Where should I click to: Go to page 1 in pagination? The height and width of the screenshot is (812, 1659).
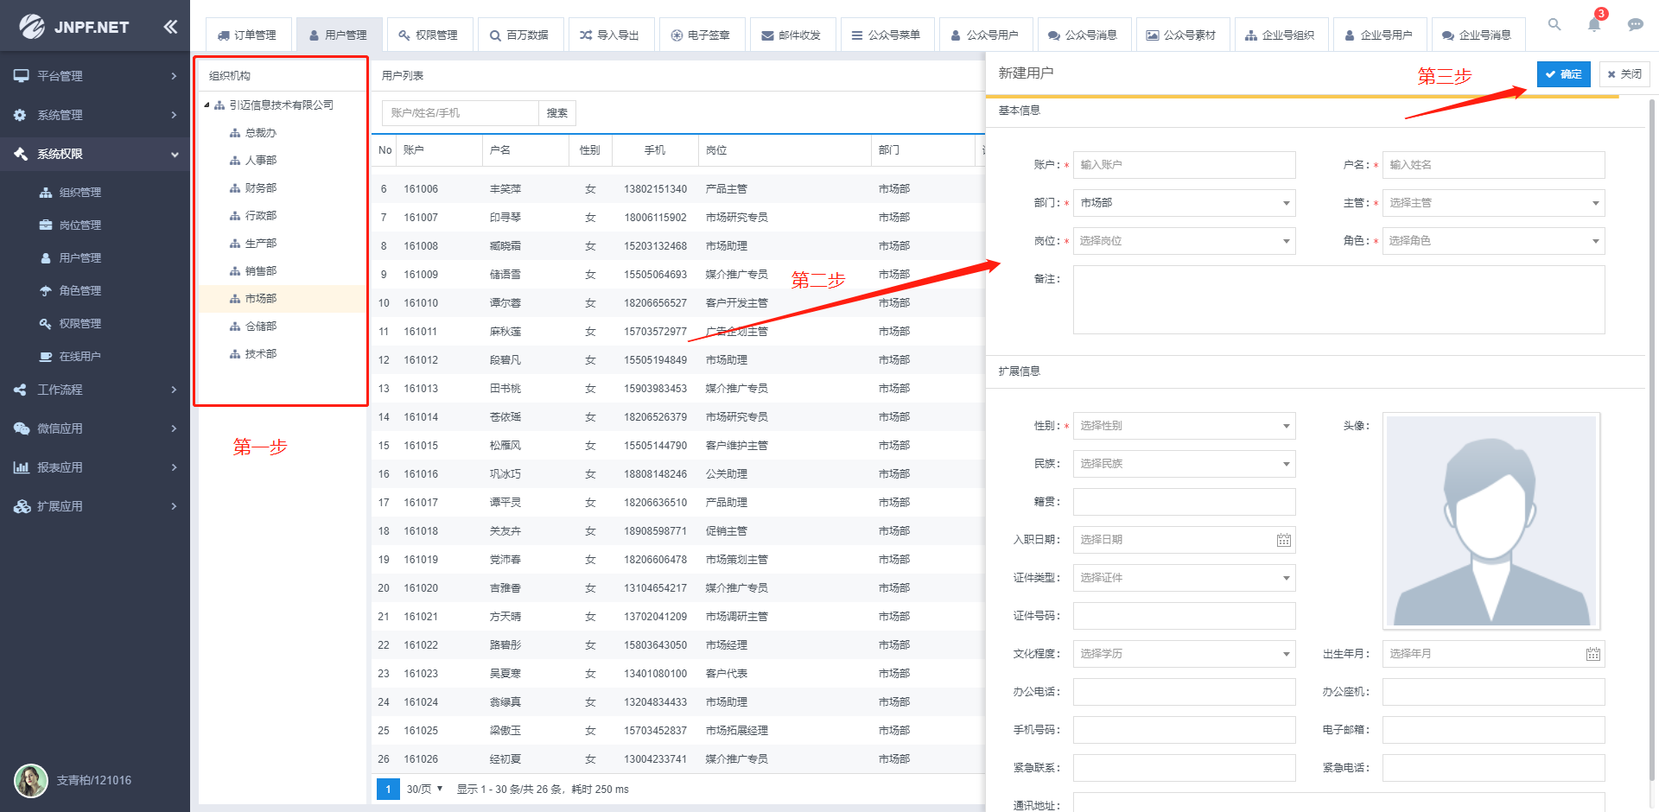click(x=388, y=789)
